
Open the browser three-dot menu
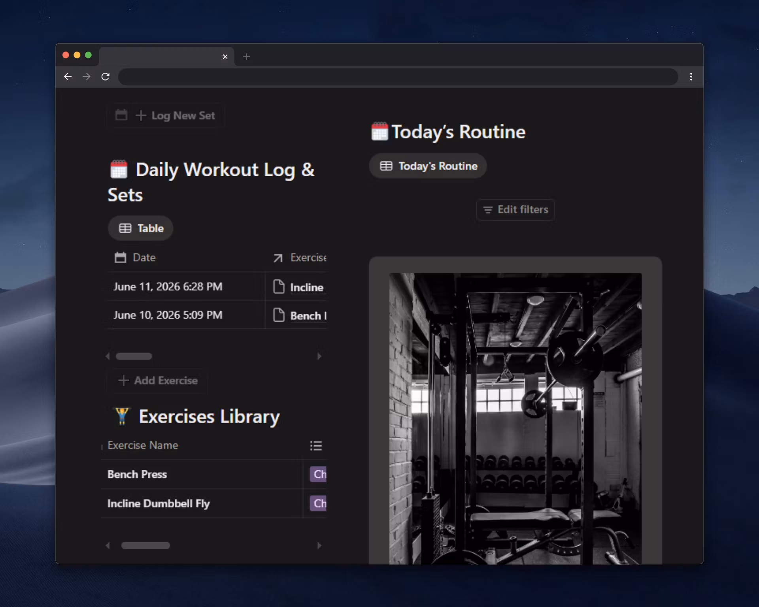[691, 77]
